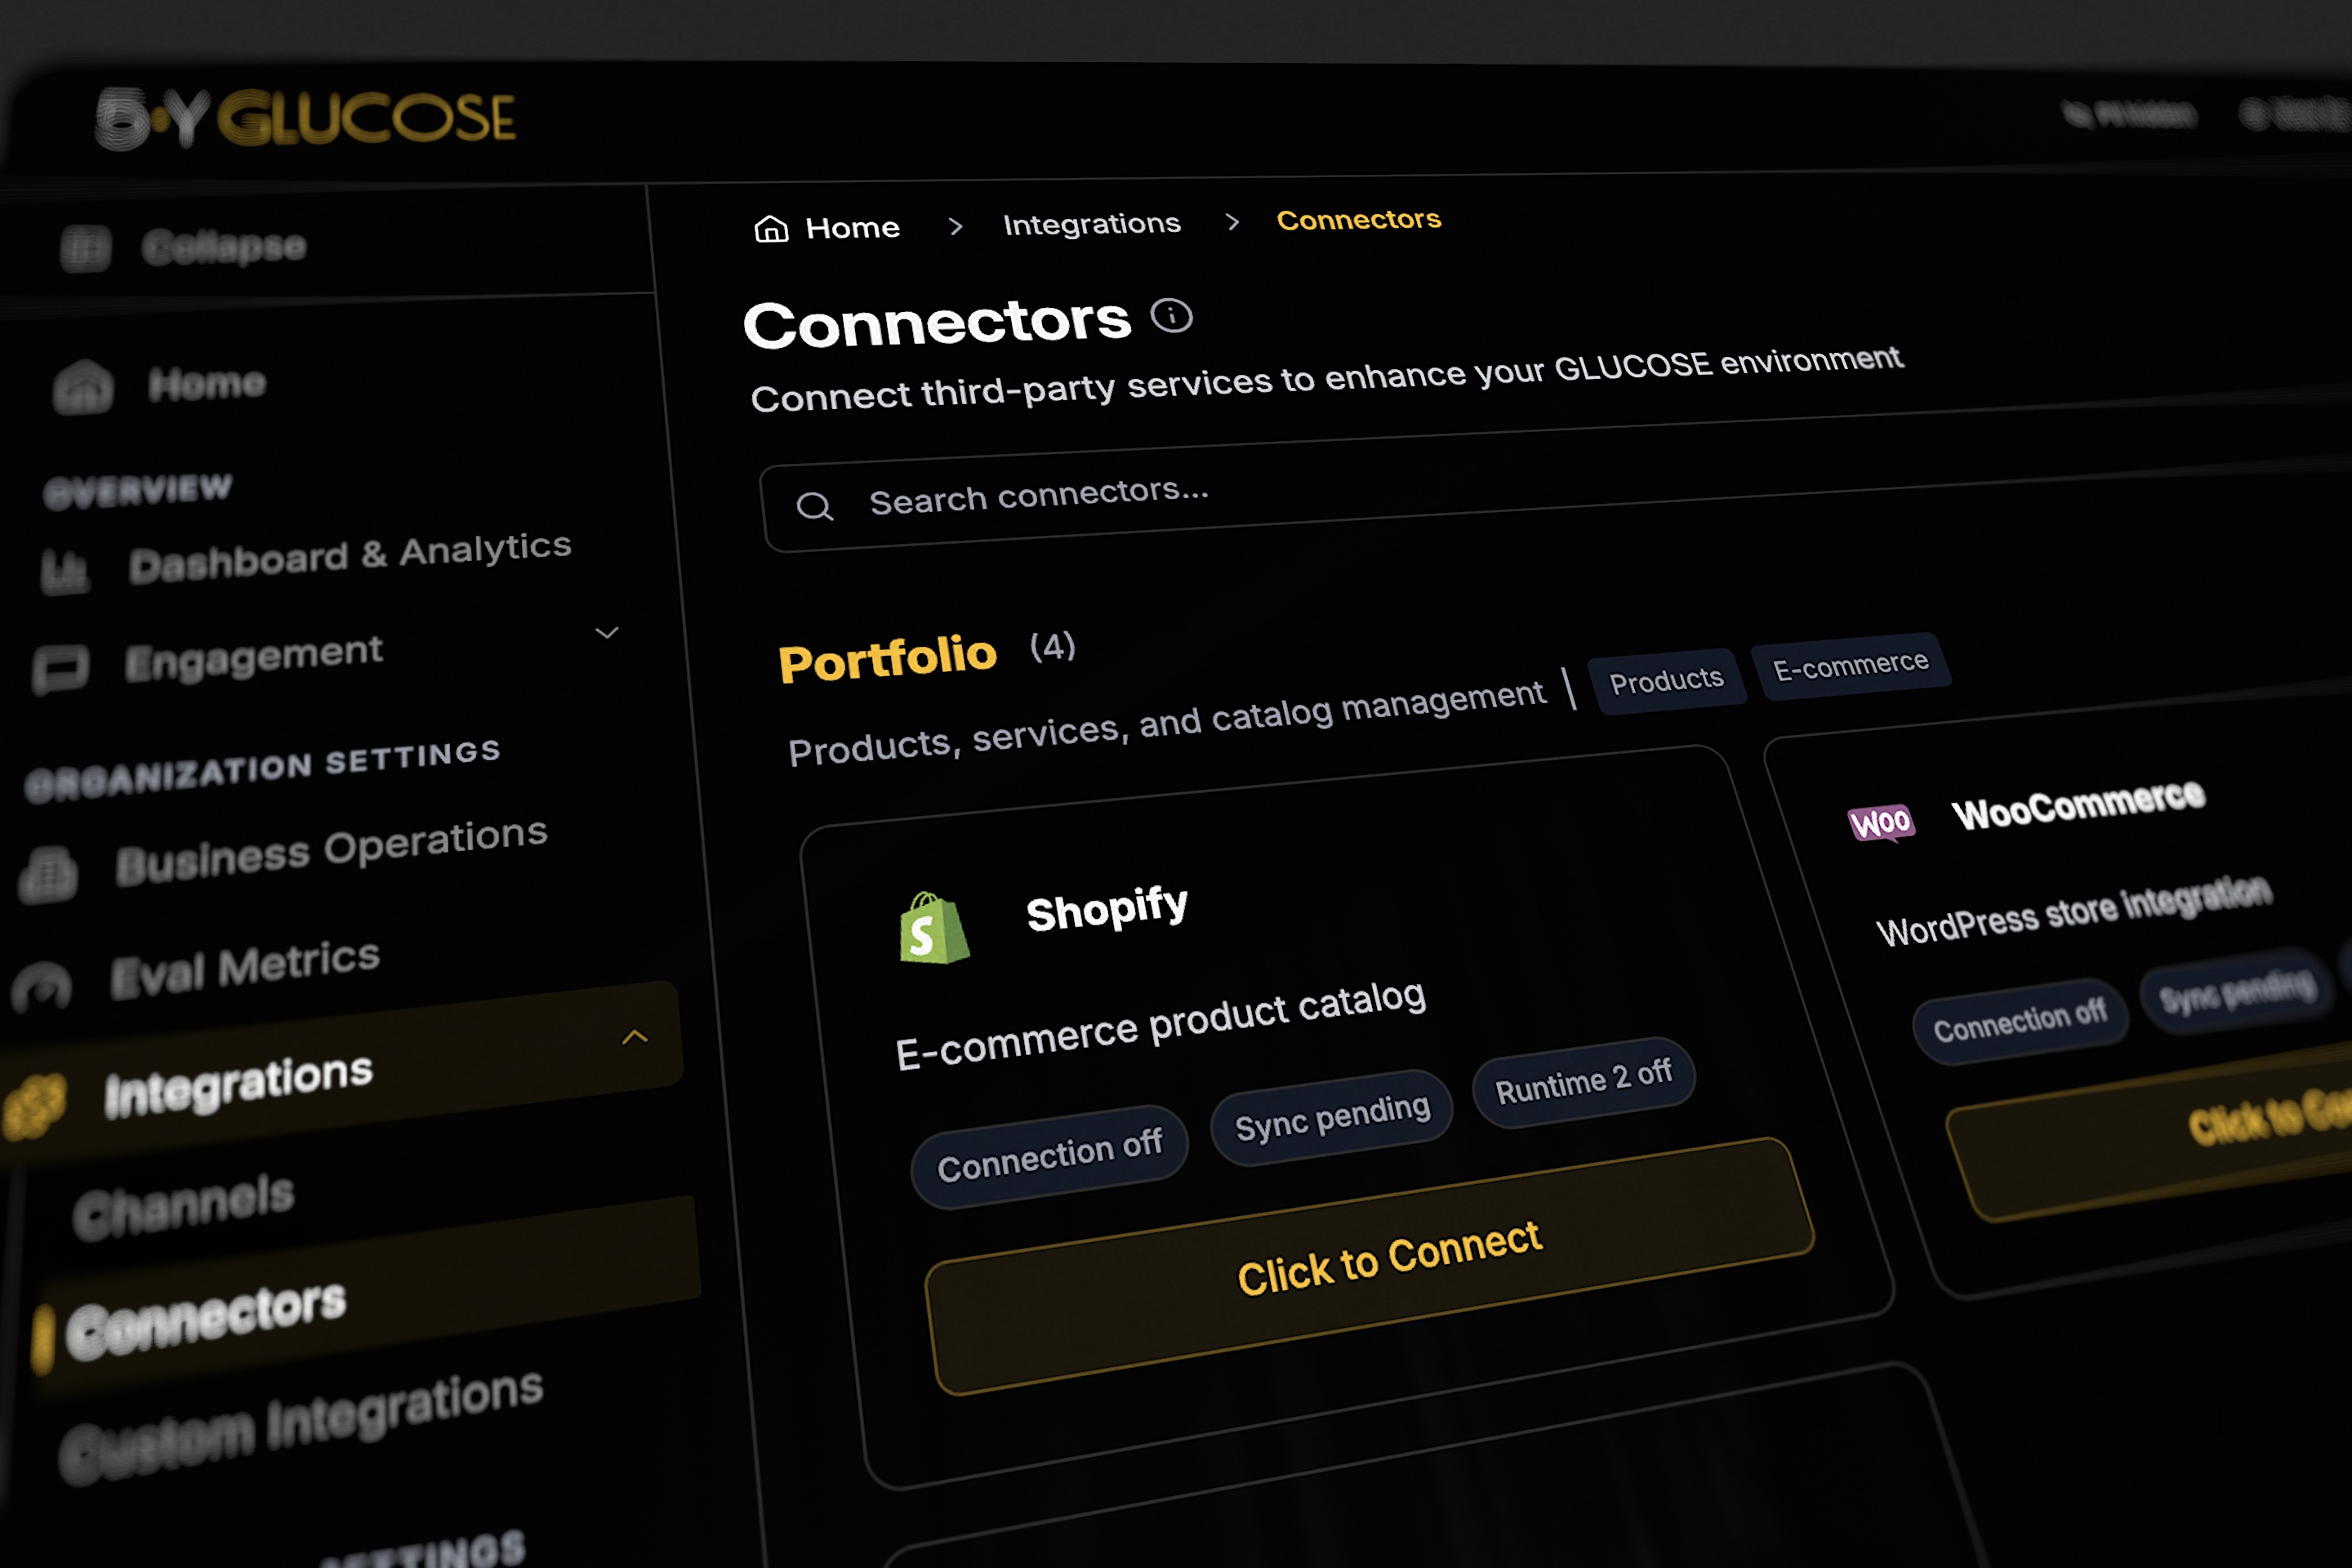Filter by Products tag
Screen dimensions: 2352x1568
tap(1667, 681)
